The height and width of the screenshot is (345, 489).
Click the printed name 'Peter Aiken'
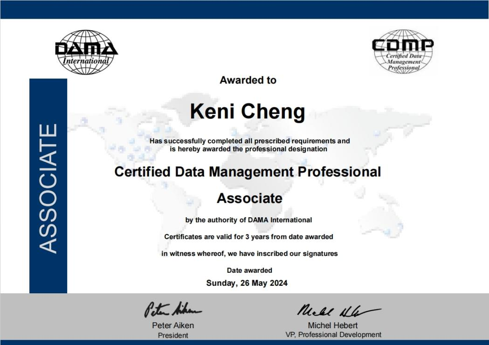173,325
